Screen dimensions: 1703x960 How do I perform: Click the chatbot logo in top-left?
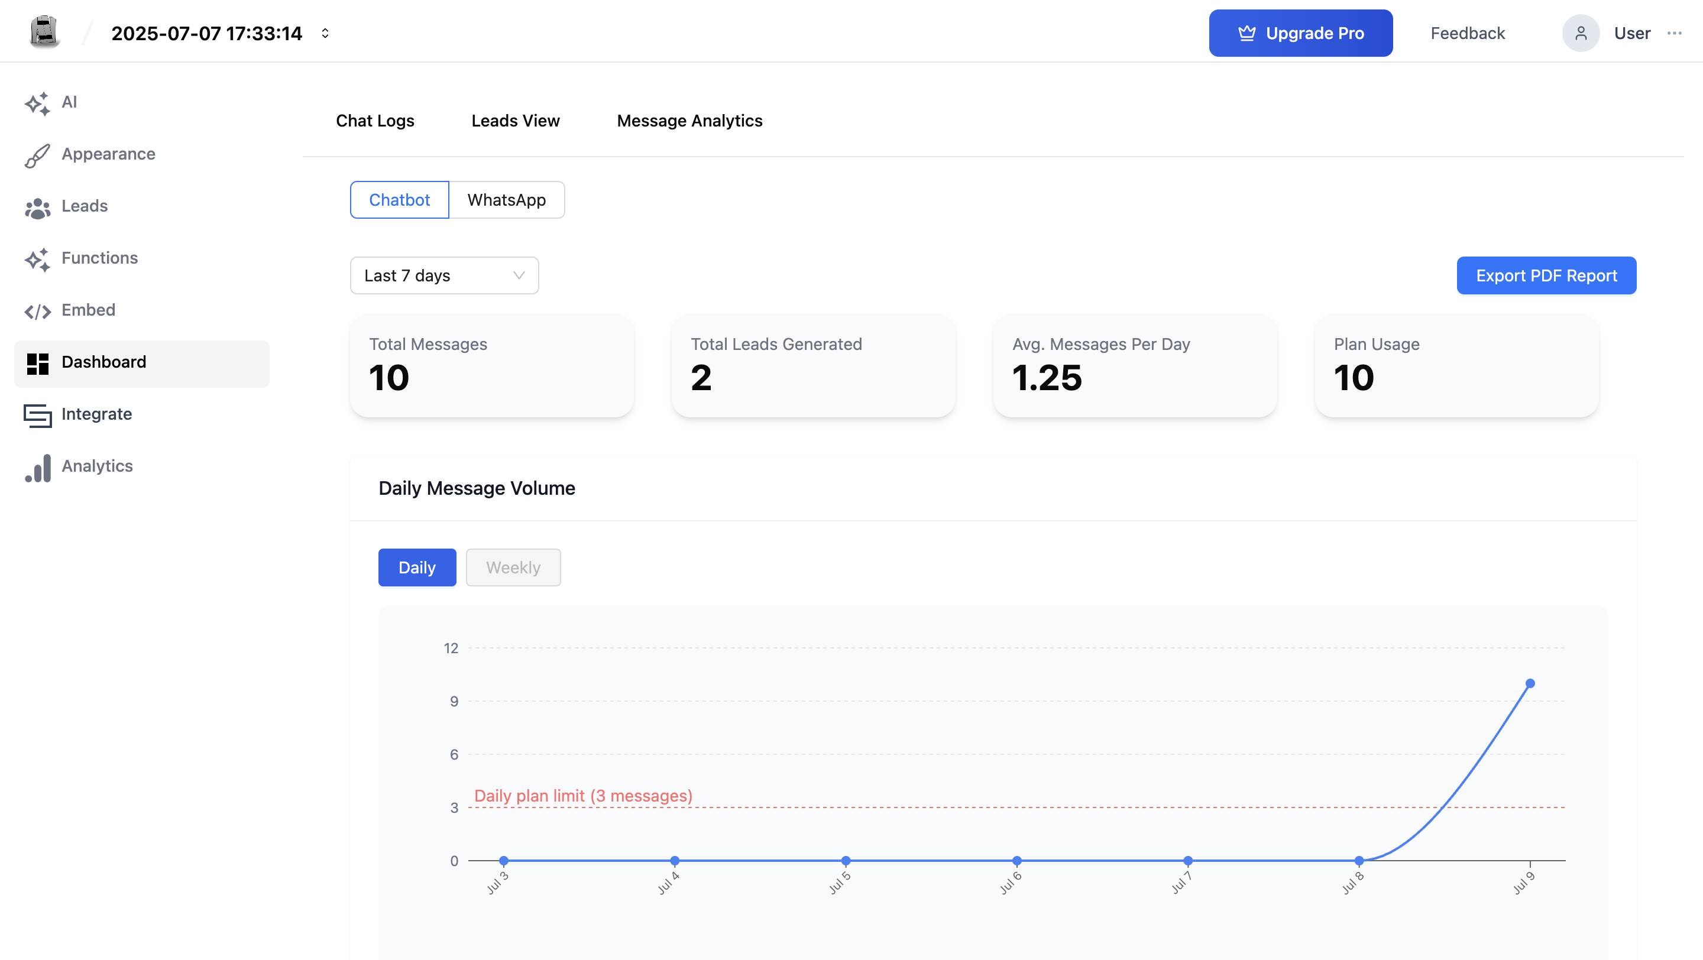click(45, 32)
